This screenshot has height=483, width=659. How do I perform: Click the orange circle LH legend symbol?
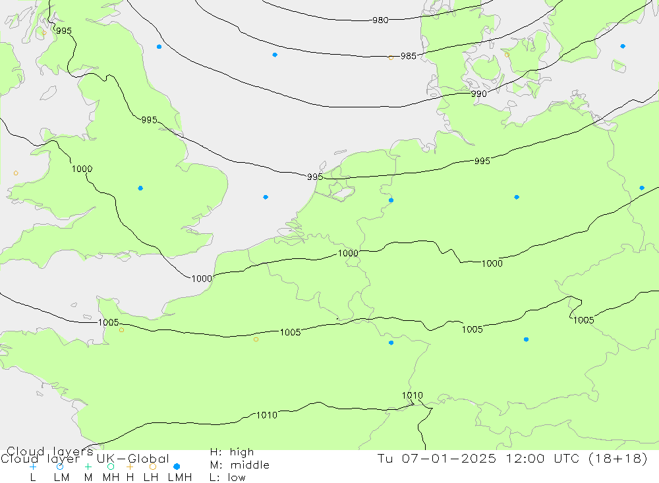(153, 467)
